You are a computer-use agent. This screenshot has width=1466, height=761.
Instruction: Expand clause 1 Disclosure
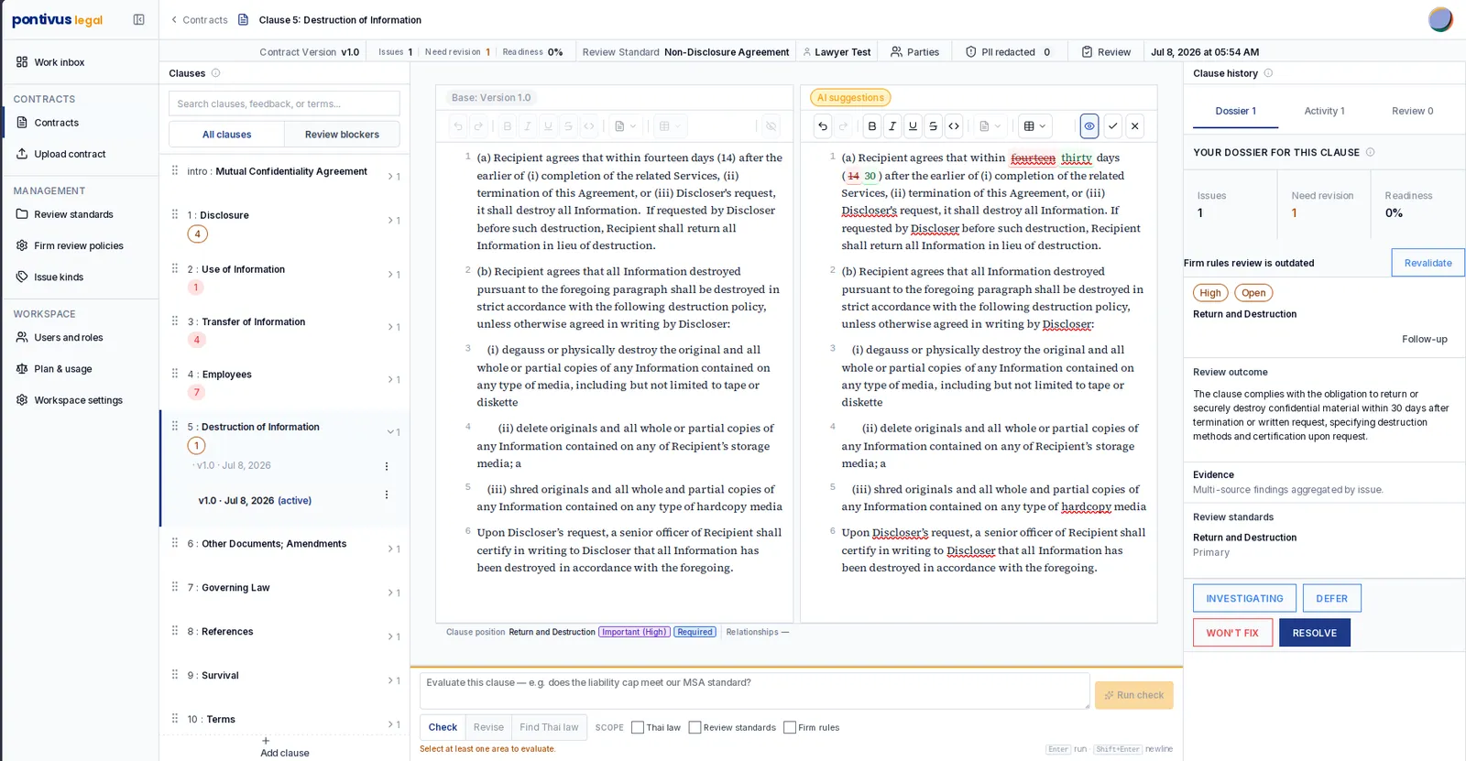(393, 220)
